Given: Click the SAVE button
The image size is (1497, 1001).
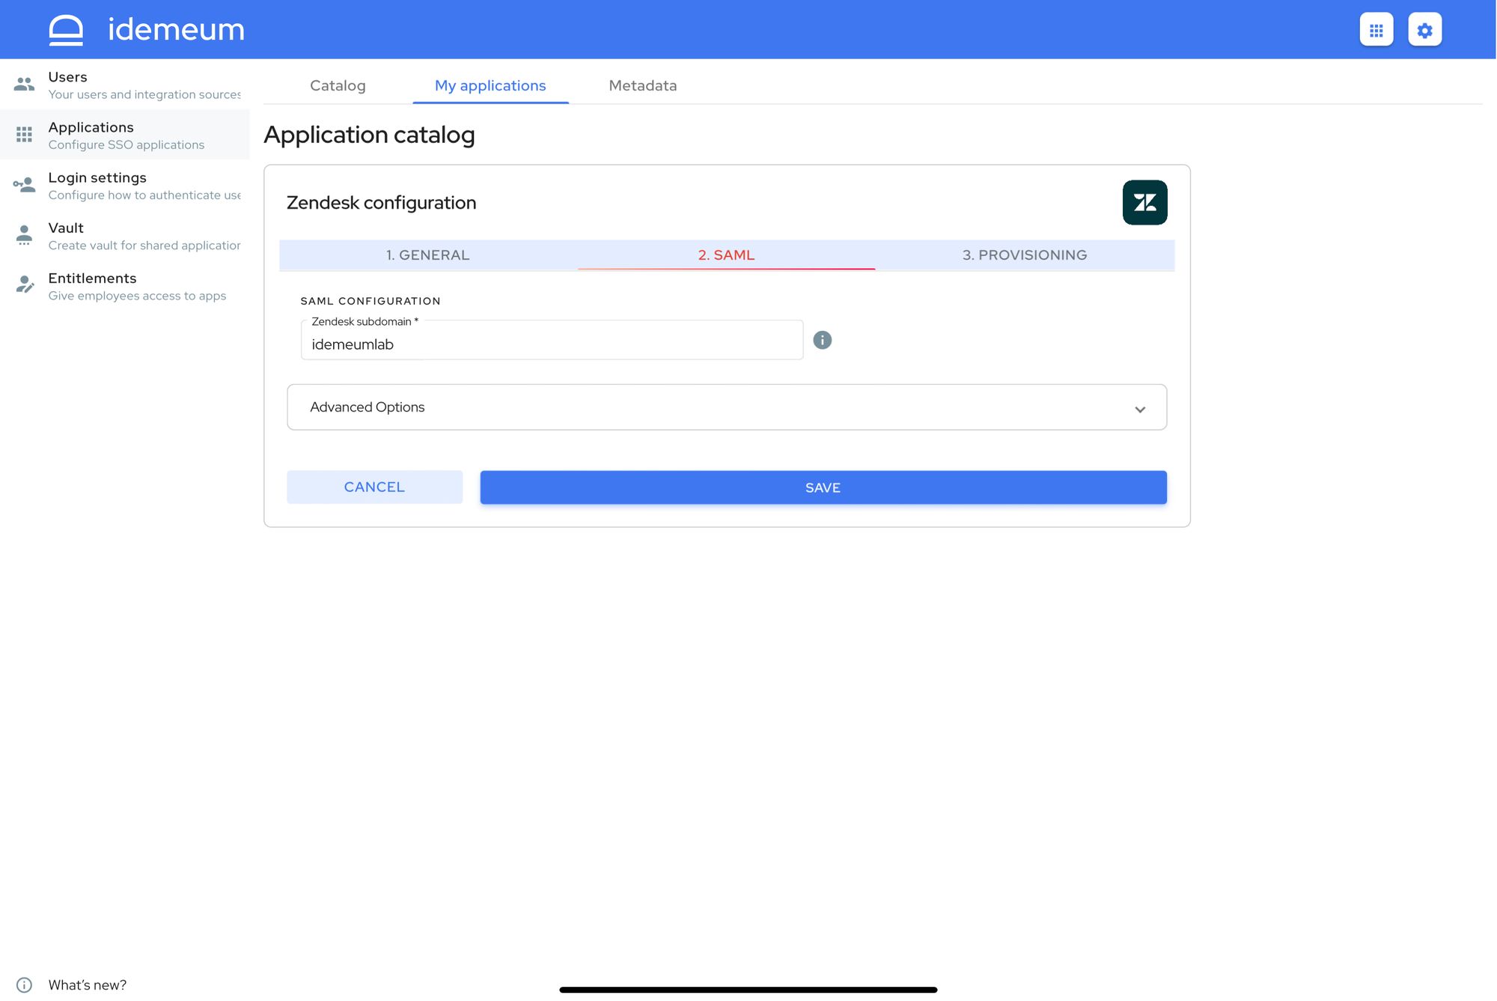Looking at the screenshot, I should coord(823,487).
